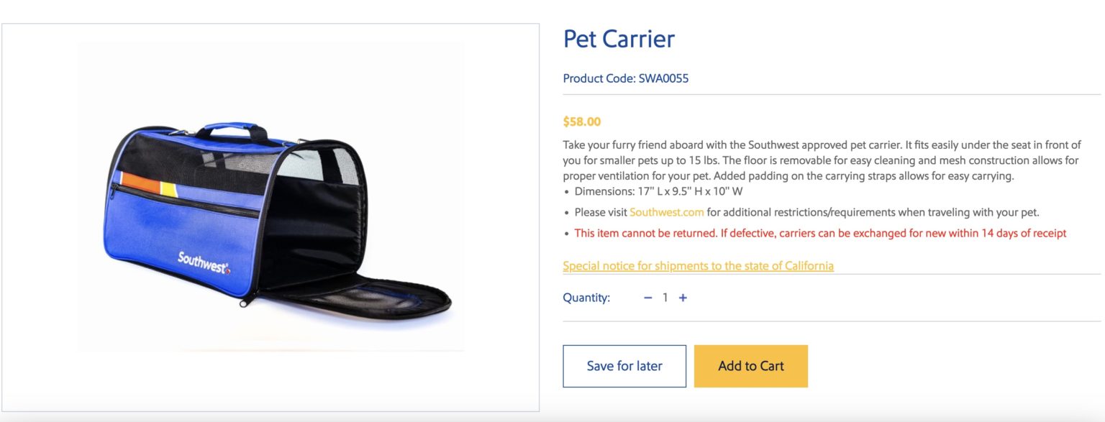
Task: Click the open mesh door flap of carrier
Action: (360, 293)
